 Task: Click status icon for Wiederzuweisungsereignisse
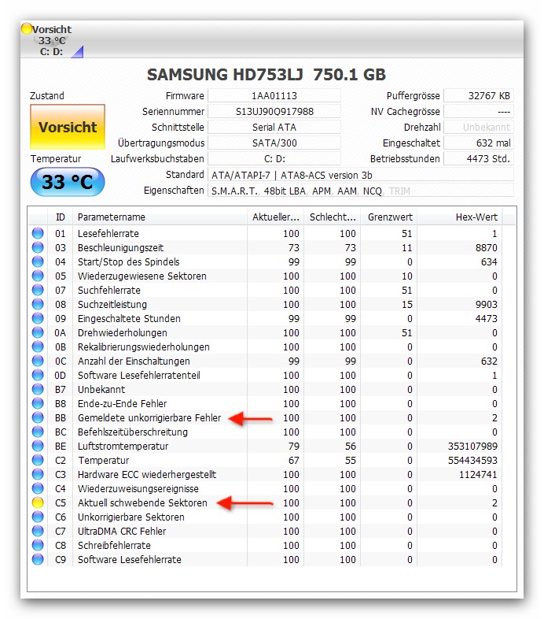(38, 488)
